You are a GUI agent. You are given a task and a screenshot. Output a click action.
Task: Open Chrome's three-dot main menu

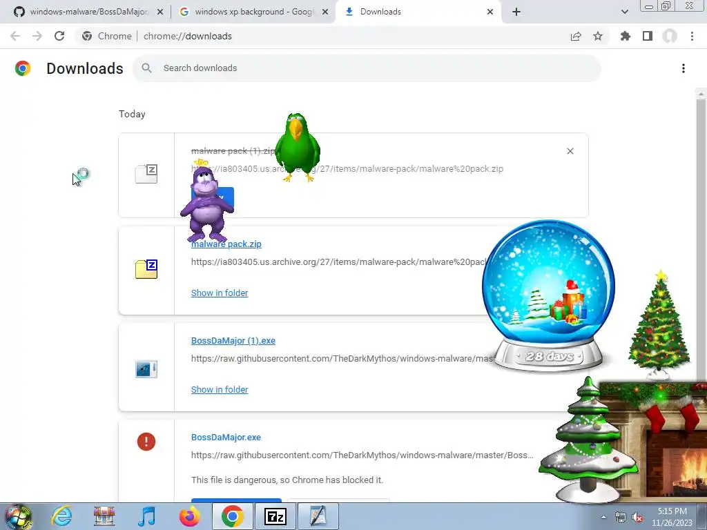tap(692, 36)
